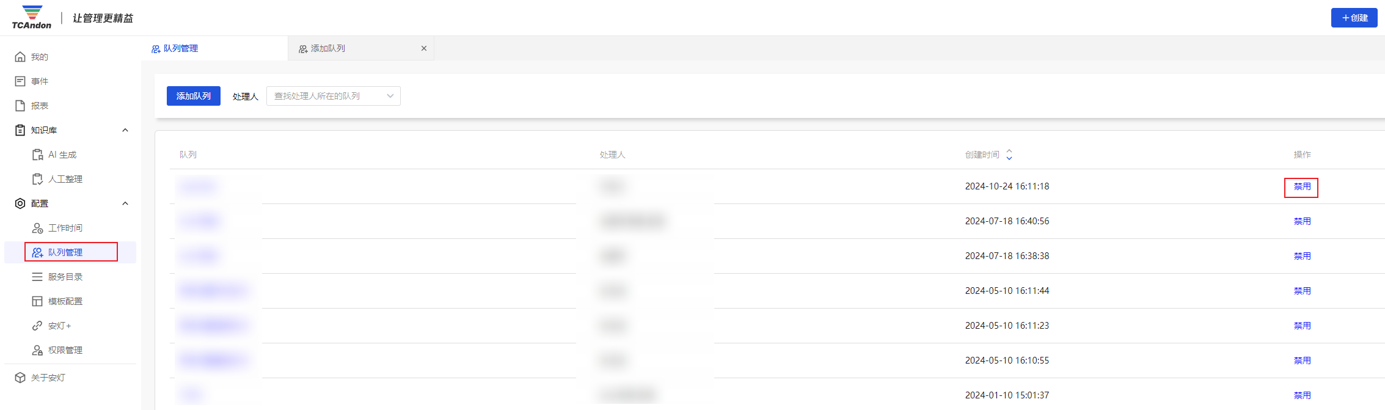Click the home icon beside 我的
This screenshot has width=1385, height=410.
point(20,57)
